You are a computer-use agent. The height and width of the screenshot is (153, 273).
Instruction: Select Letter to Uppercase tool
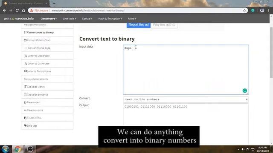tap(47, 56)
